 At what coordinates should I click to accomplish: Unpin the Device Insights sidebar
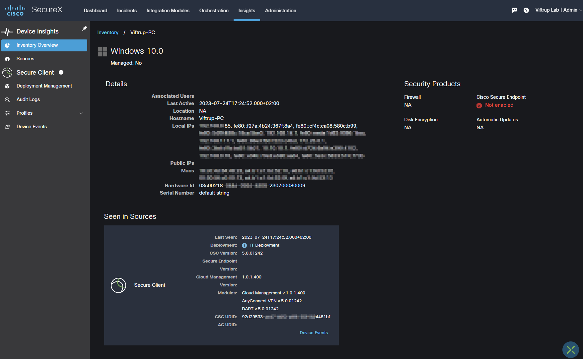[85, 29]
